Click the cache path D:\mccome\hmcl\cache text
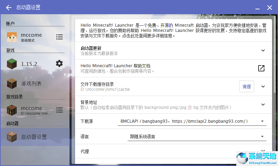Screen dimensions: 278x166 coord(105,89)
